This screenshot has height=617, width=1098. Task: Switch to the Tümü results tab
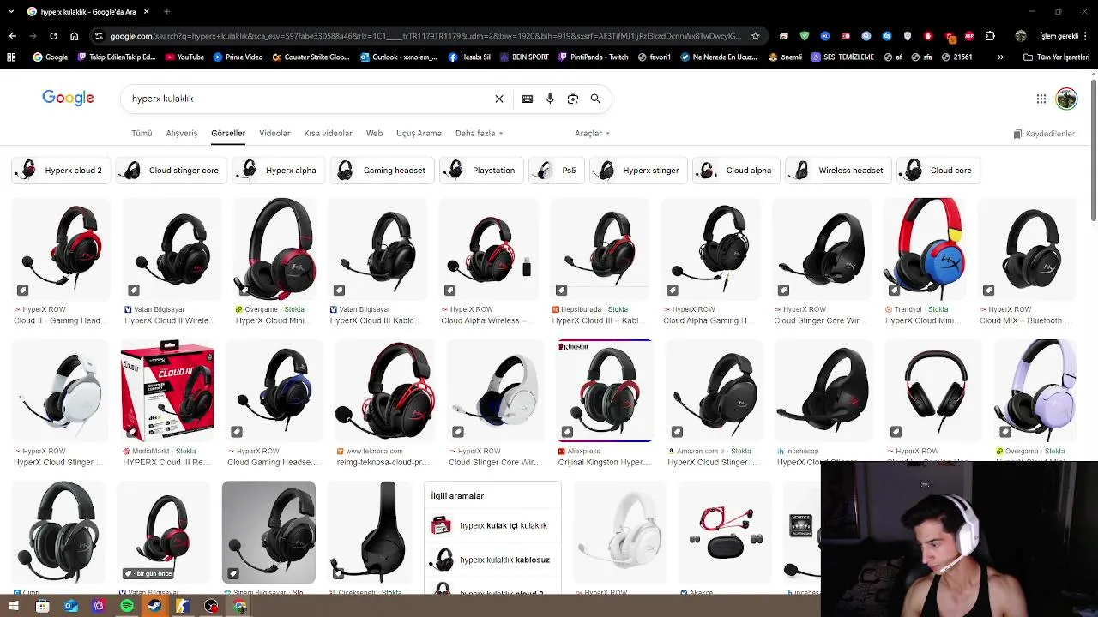142,134
